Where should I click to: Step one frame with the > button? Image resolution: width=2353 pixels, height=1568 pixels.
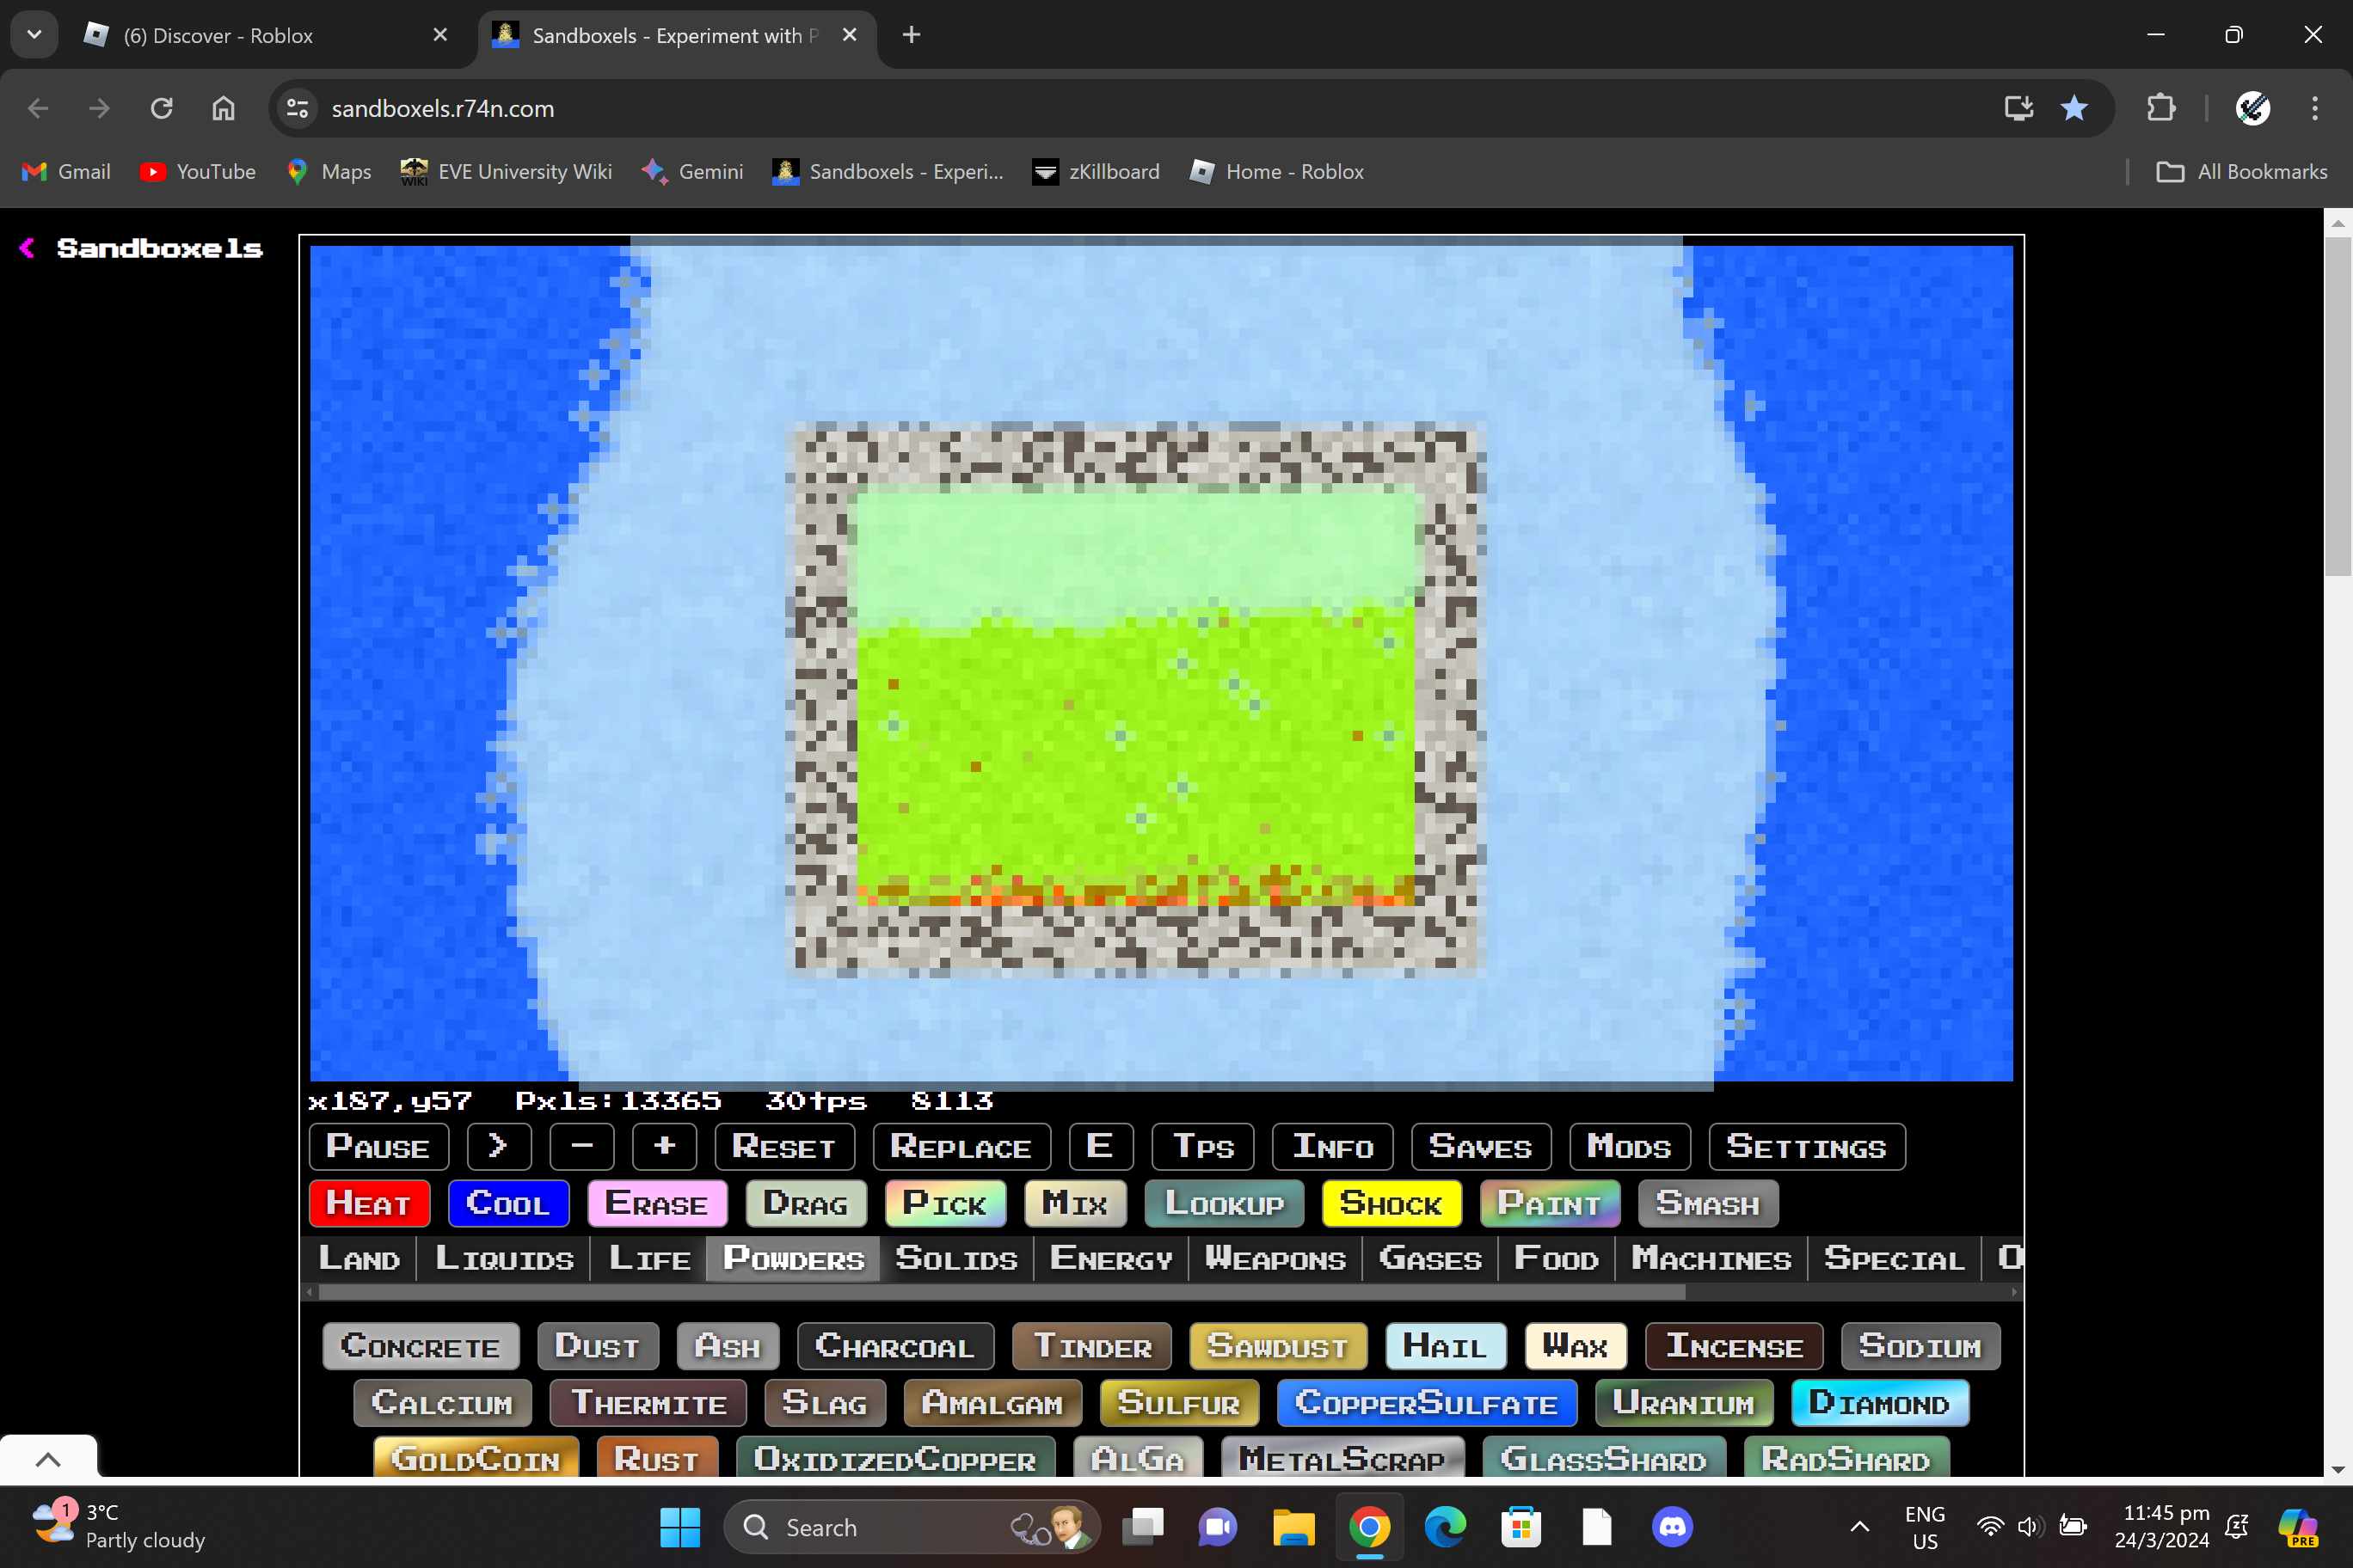[x=498, y=1146]
